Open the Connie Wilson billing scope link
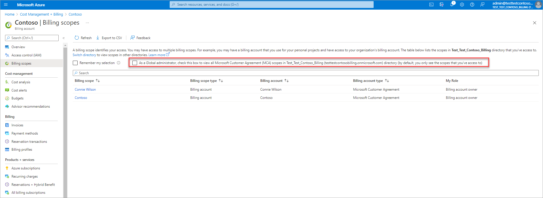The height and width of the screenshot is (198, 543). (85, 90)
